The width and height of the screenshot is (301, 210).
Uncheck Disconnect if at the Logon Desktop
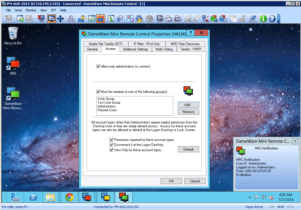(x=111, y=144)
